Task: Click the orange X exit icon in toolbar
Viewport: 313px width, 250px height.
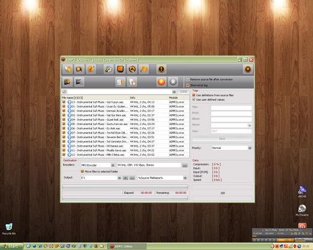Action: [x=248, y=69]
